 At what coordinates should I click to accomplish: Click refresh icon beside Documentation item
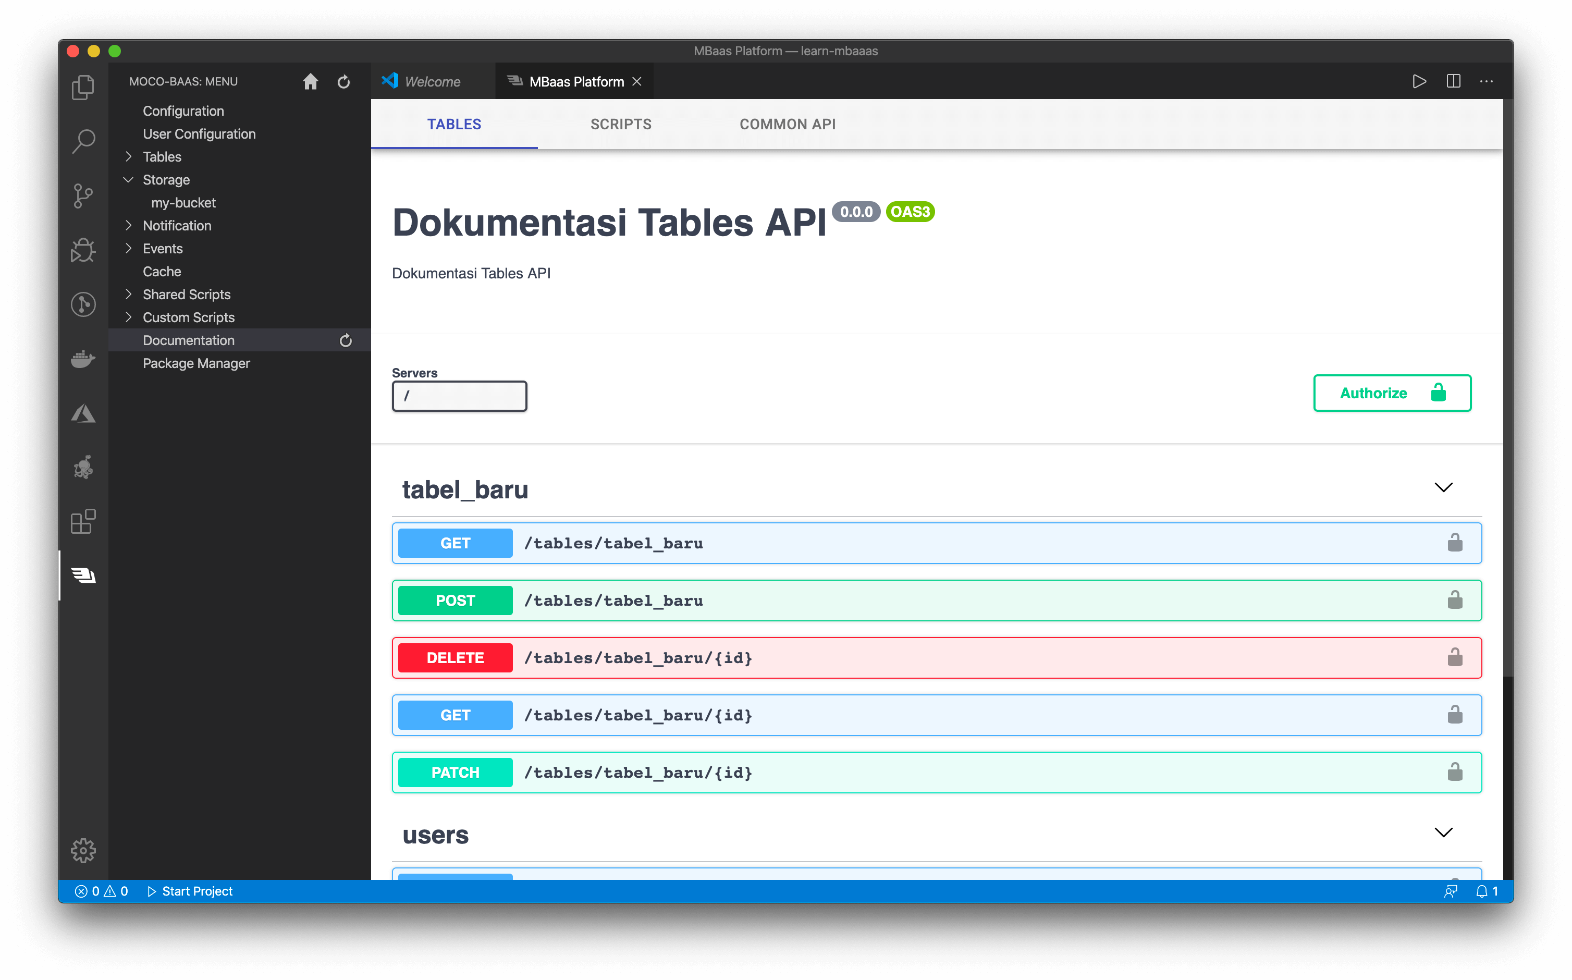pyautogui.click(x=346, y=340)
